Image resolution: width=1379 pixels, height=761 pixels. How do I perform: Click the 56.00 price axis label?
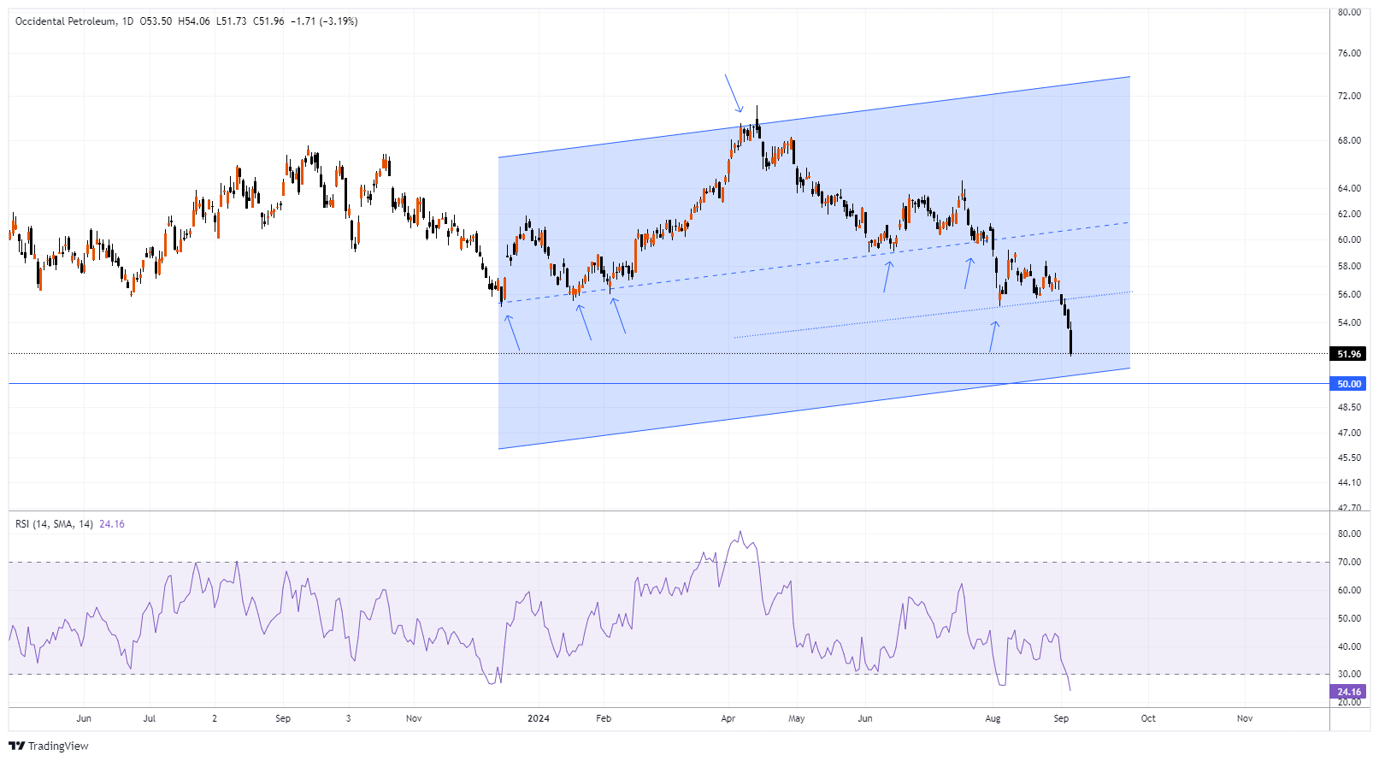coord(1349,294)
